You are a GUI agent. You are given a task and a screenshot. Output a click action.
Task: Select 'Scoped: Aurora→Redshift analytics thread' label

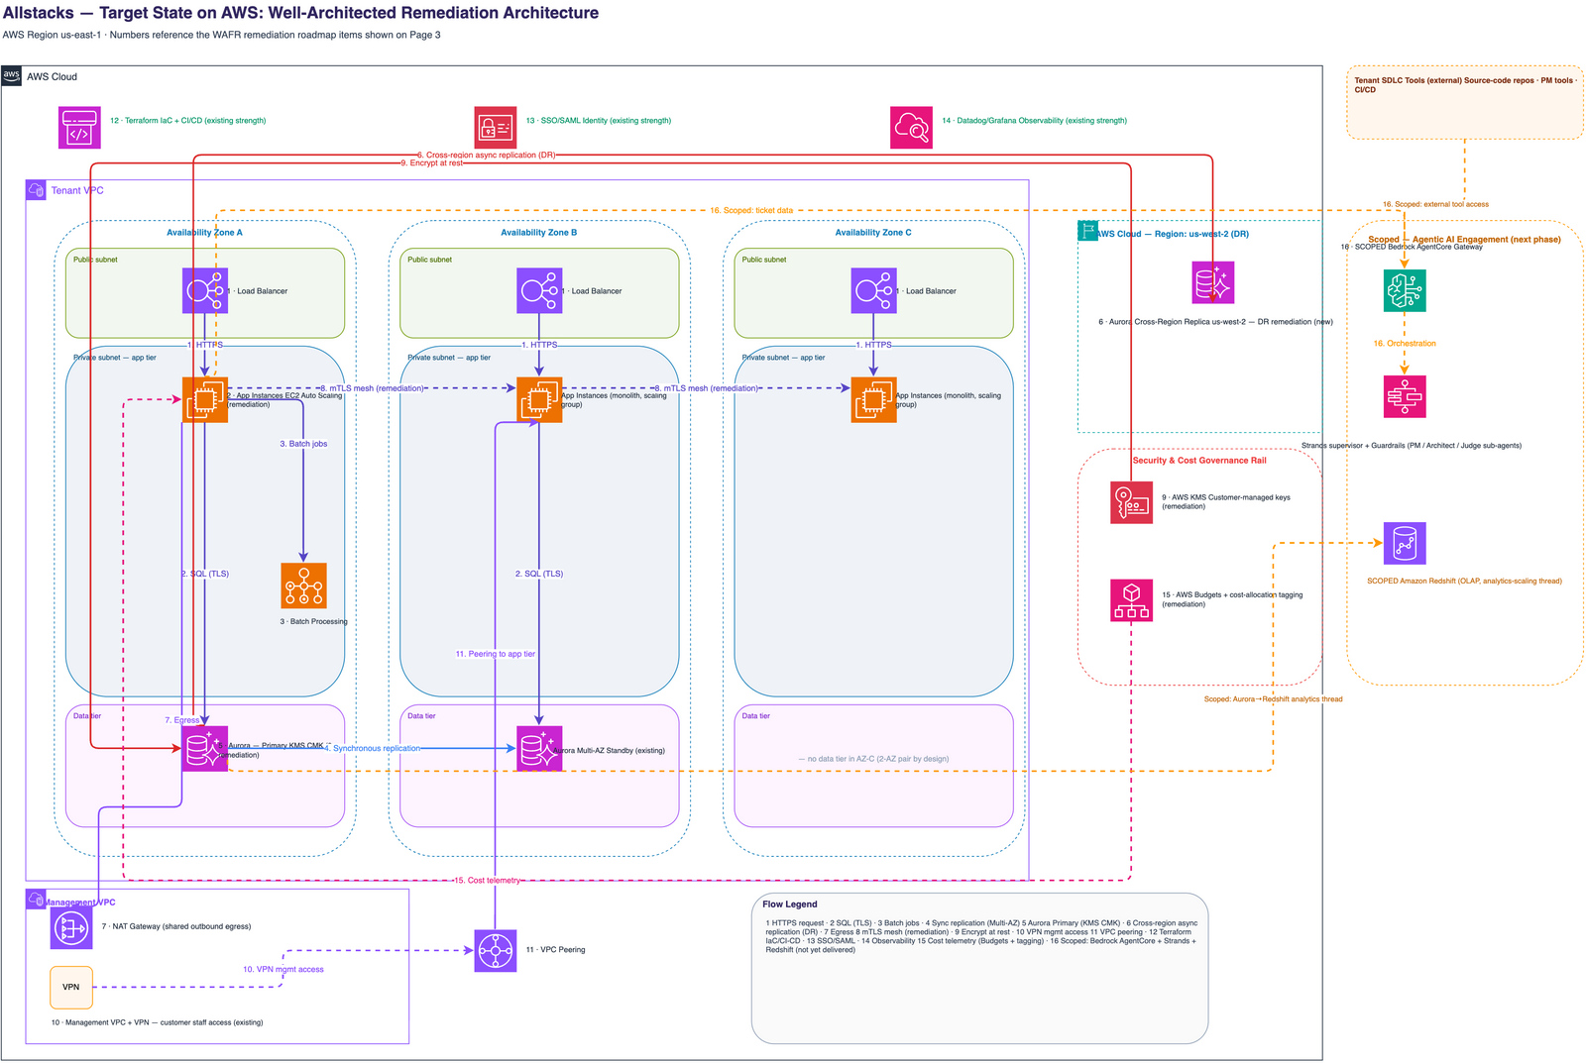click(1273, 699)
